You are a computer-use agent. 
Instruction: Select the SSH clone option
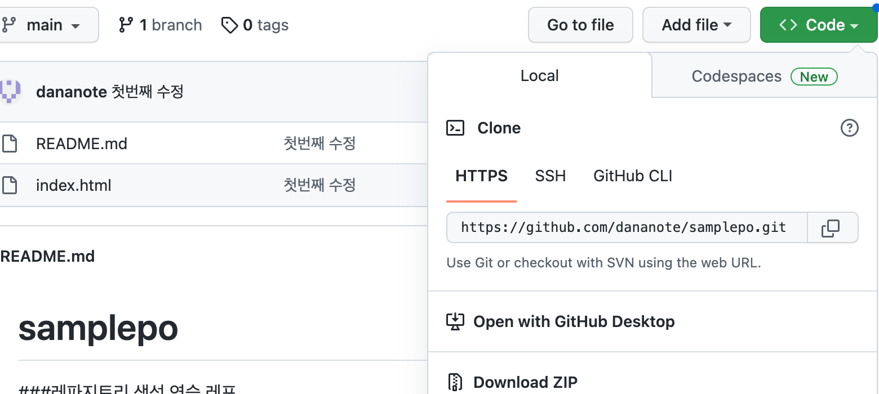[551, 176]
